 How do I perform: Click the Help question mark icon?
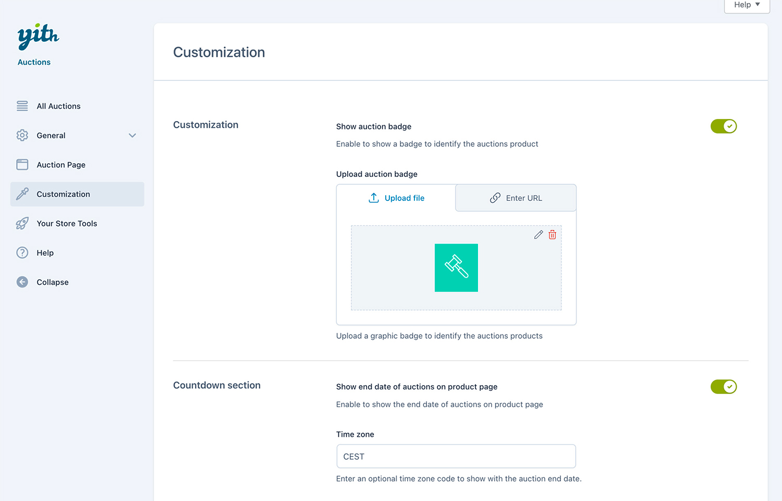coord(22,253)
